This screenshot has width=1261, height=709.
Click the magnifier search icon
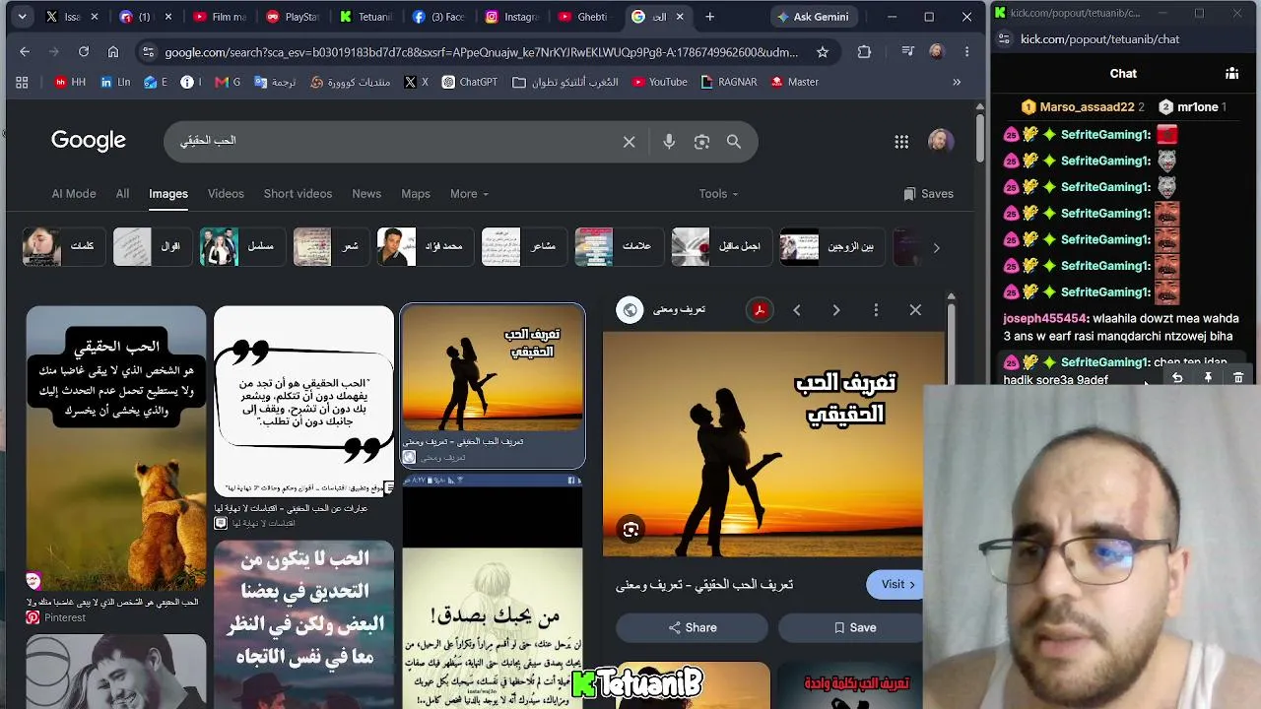click(734, 142)
